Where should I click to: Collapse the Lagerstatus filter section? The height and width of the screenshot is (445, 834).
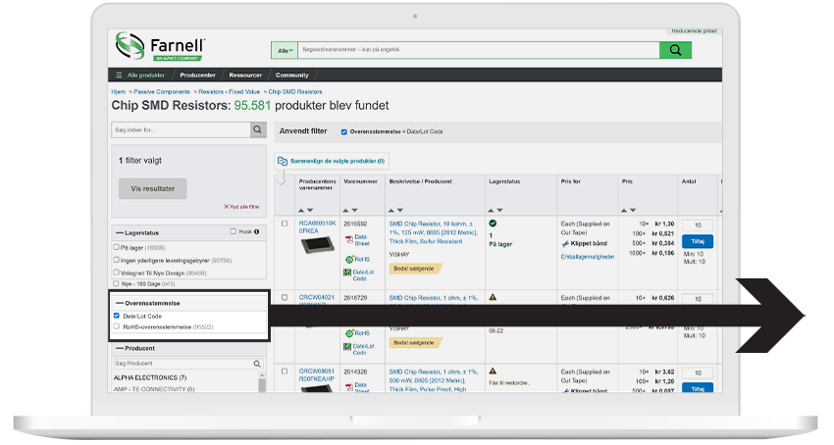pyautogui.click(x=119, y=233)
